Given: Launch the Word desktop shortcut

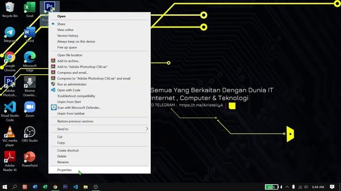Looking at the screenshot, I should pos(30,34).
